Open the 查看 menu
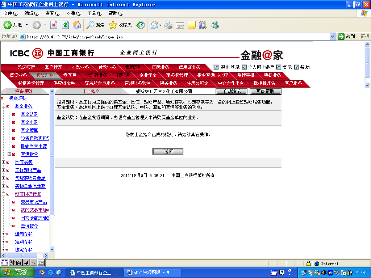The width and height of the screenshot is (371, 278). point(53,13)
